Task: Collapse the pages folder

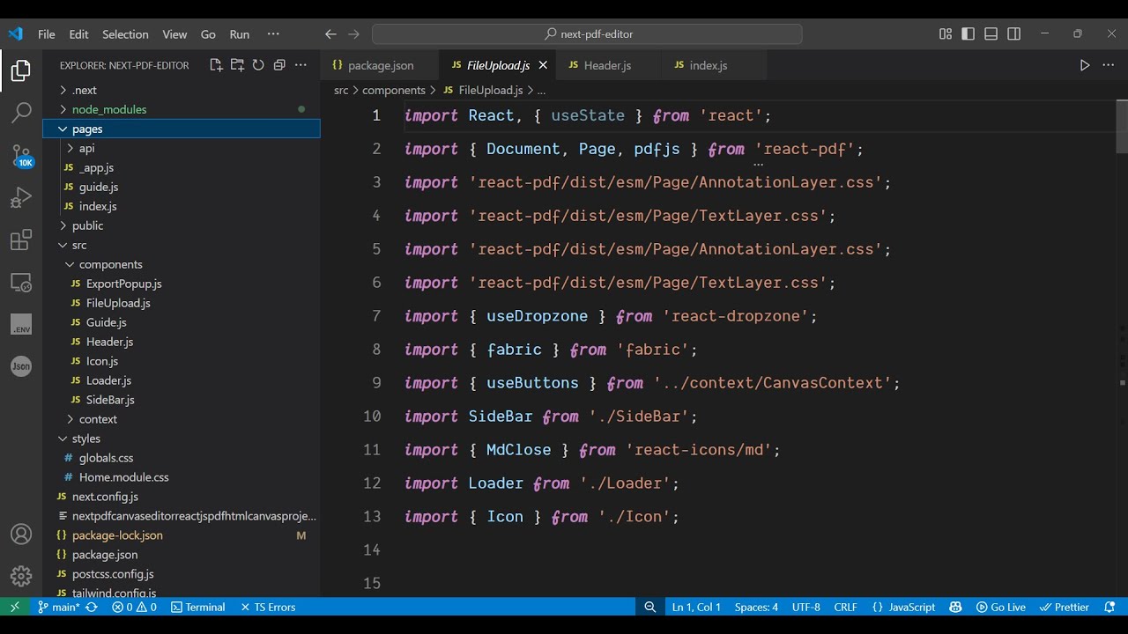Action: click(182, 129)
